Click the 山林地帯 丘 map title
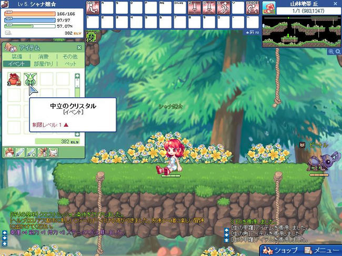The width and height of the screenshot is (342, 256). click(x=304, y=4)
